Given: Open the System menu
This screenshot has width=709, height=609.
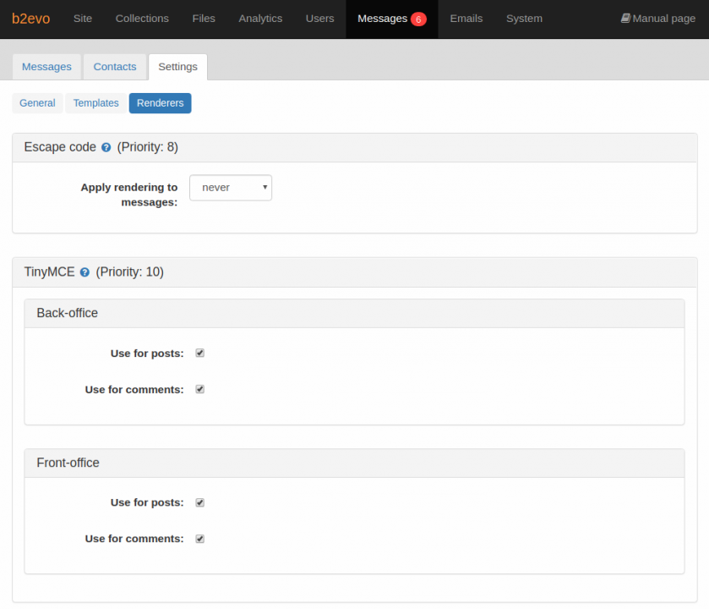Looking at the screenshot, I should 524,19.
